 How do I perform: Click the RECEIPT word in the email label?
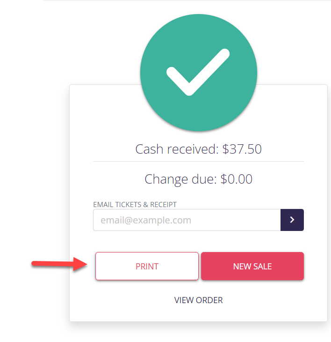(164, 205)
